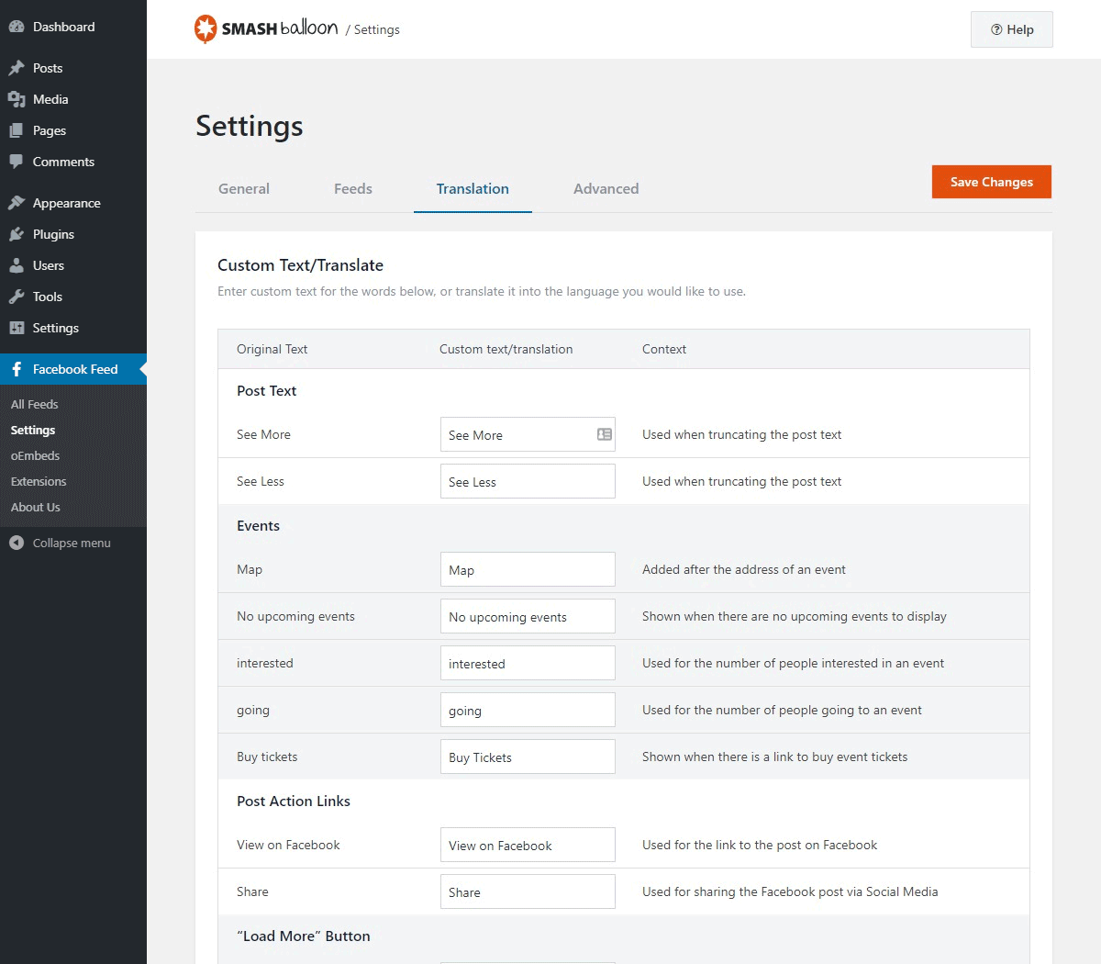Click the Tools wrench icon
1101x964 pixels.
17,297
